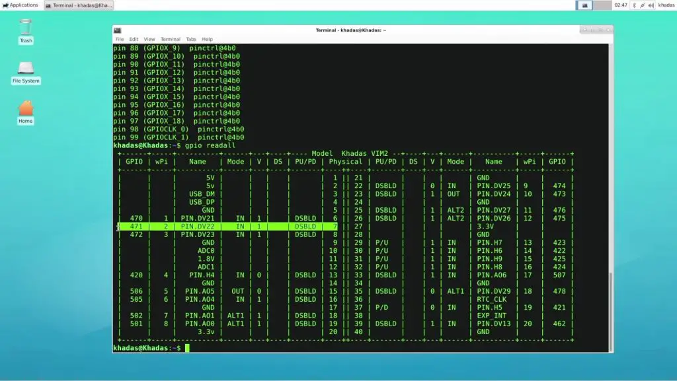Open the Help menu in Terminal

[207, 39]
